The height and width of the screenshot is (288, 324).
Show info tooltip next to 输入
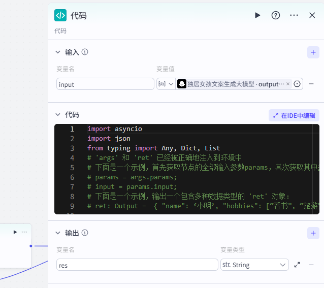85,52
